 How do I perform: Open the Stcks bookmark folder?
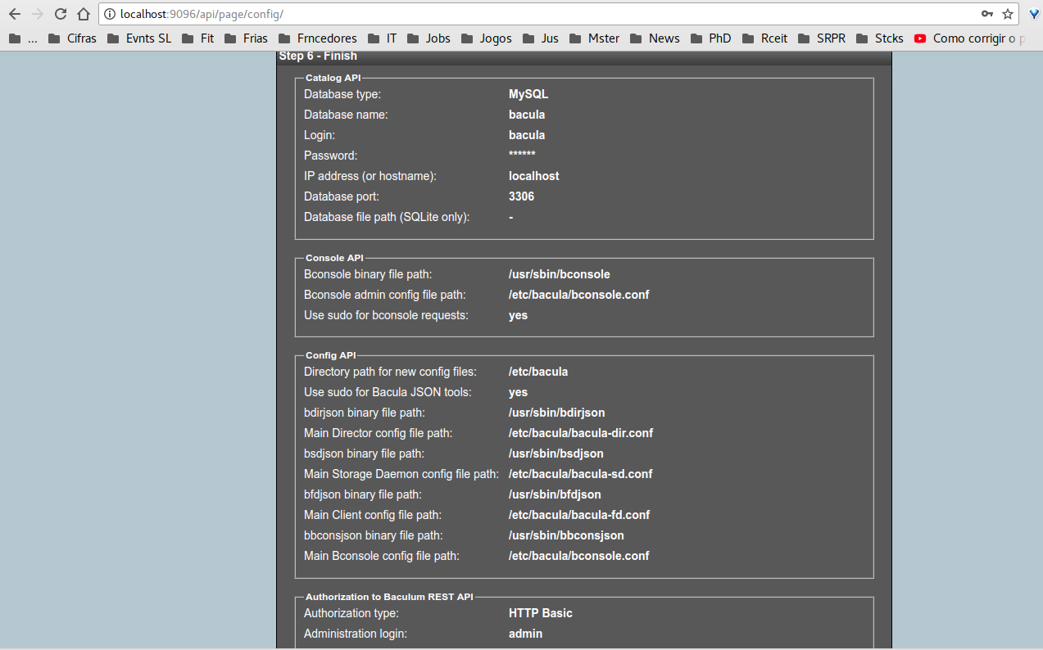pos(880,38)
